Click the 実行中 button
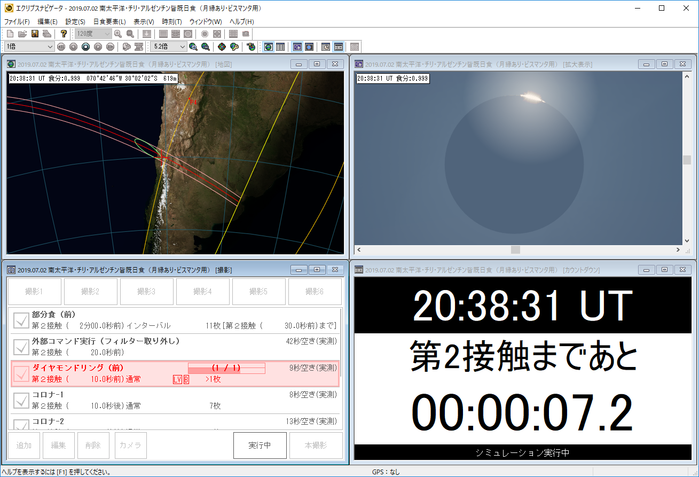 [260, 445]
